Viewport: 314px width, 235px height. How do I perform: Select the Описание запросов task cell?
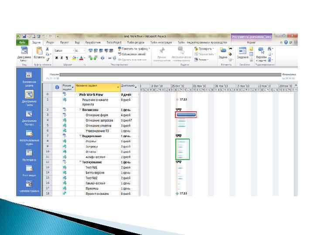98,120
